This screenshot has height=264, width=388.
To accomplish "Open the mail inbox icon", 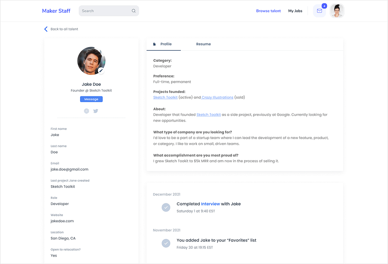I will [319, 11].
